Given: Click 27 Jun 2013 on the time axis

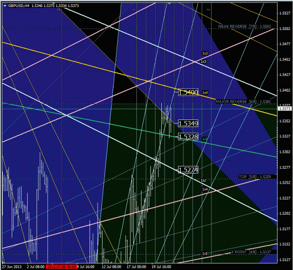Looking at the screenshot, I should 12,267.
